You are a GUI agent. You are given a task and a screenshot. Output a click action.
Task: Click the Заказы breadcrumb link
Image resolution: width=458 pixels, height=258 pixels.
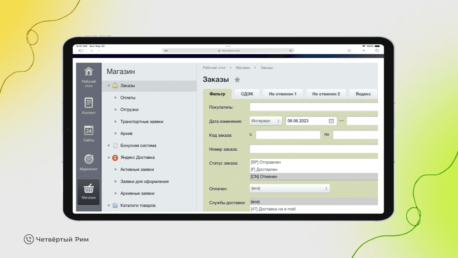(x=266, y=68)
